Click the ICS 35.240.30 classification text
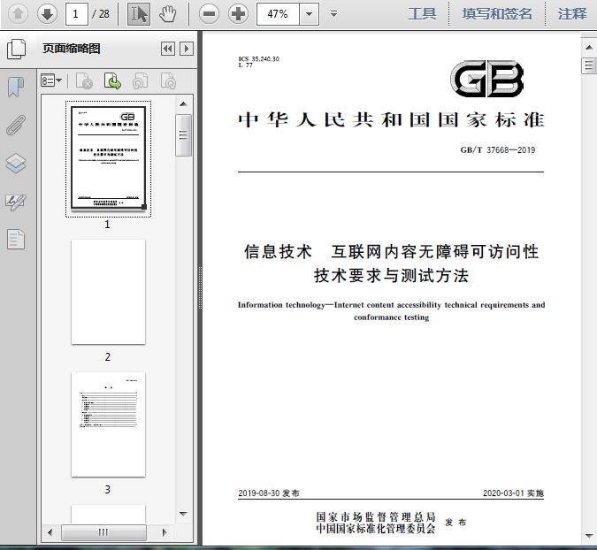This screenshot has height=550, width=597. click(258, 59)
